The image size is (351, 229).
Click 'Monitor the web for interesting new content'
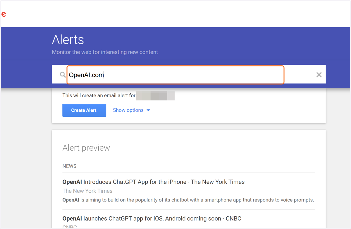click(x=105, y=52)
